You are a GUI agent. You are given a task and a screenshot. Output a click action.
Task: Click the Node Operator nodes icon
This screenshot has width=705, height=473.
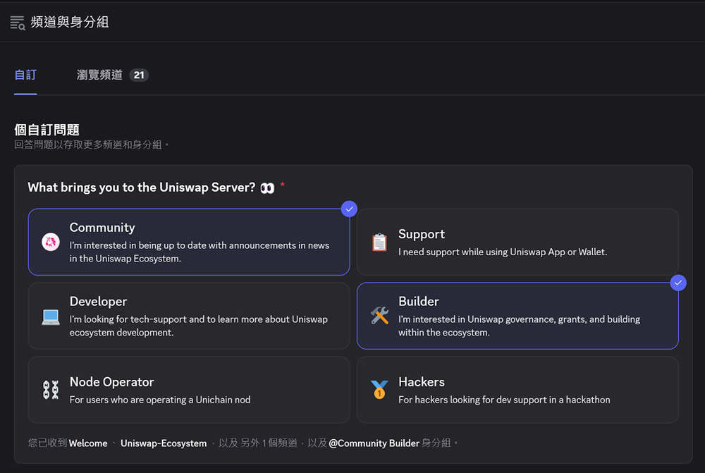pyautogui.click(x=49, y=389)
